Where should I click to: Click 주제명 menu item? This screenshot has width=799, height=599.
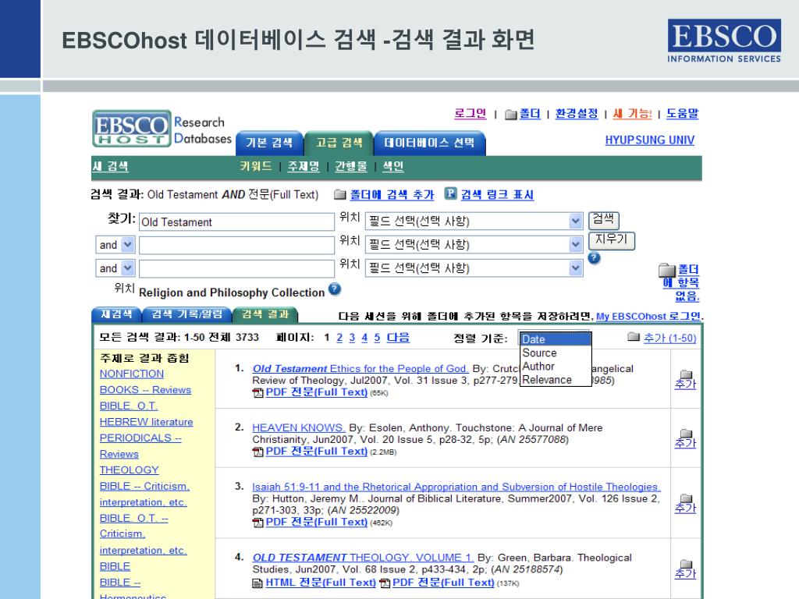pyautogui.click(x=304, y=167)
